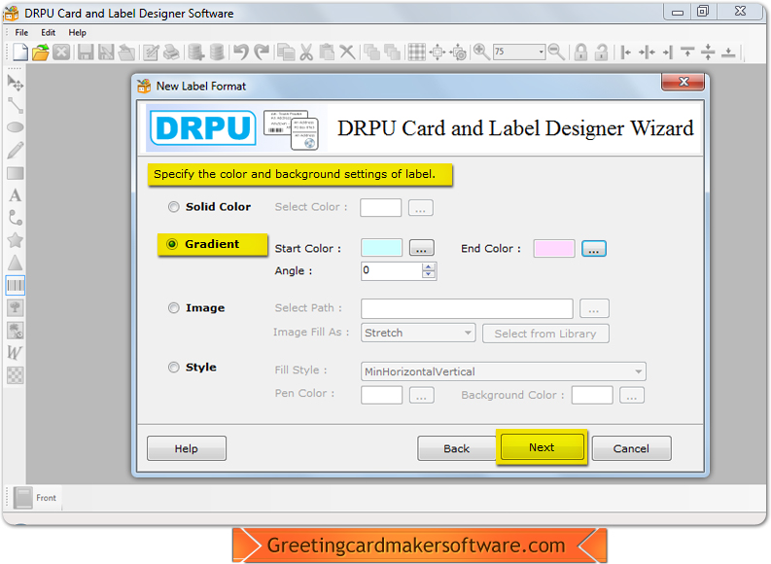Select the Style radio button

(x=174, y=368)
